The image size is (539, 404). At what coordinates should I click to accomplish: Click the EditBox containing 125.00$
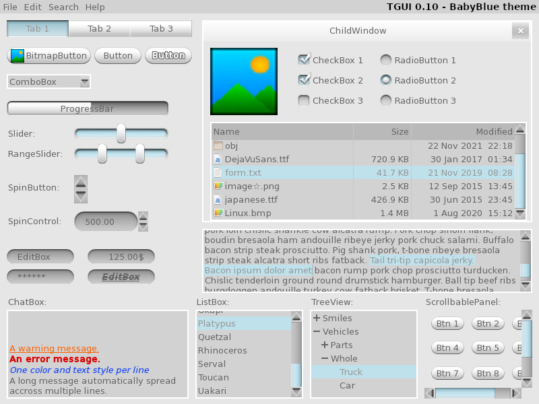[x=121, y=257]
